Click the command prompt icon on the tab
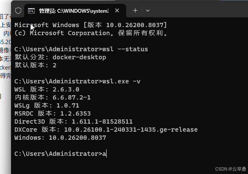 point(31,11)
